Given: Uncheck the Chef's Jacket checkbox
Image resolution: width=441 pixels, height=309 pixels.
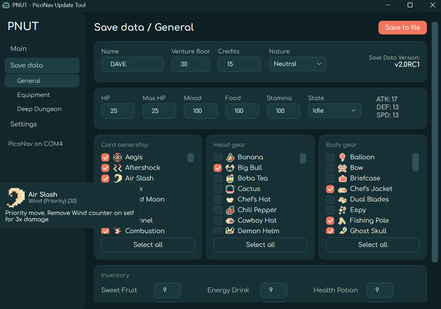Looking at the screenshot, I should [x=330, y=189].
